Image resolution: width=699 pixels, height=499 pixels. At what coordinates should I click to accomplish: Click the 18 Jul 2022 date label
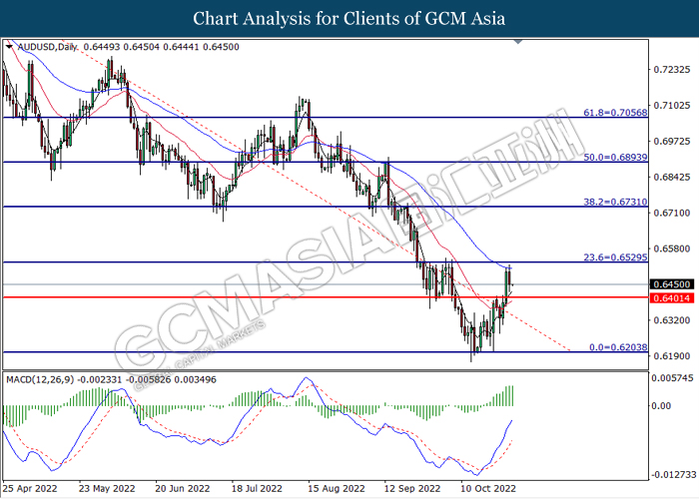click(x=258, y=489)
